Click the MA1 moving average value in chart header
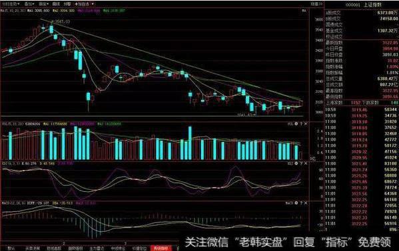This screenshot has height=251, width=399. tap(39, 11)
